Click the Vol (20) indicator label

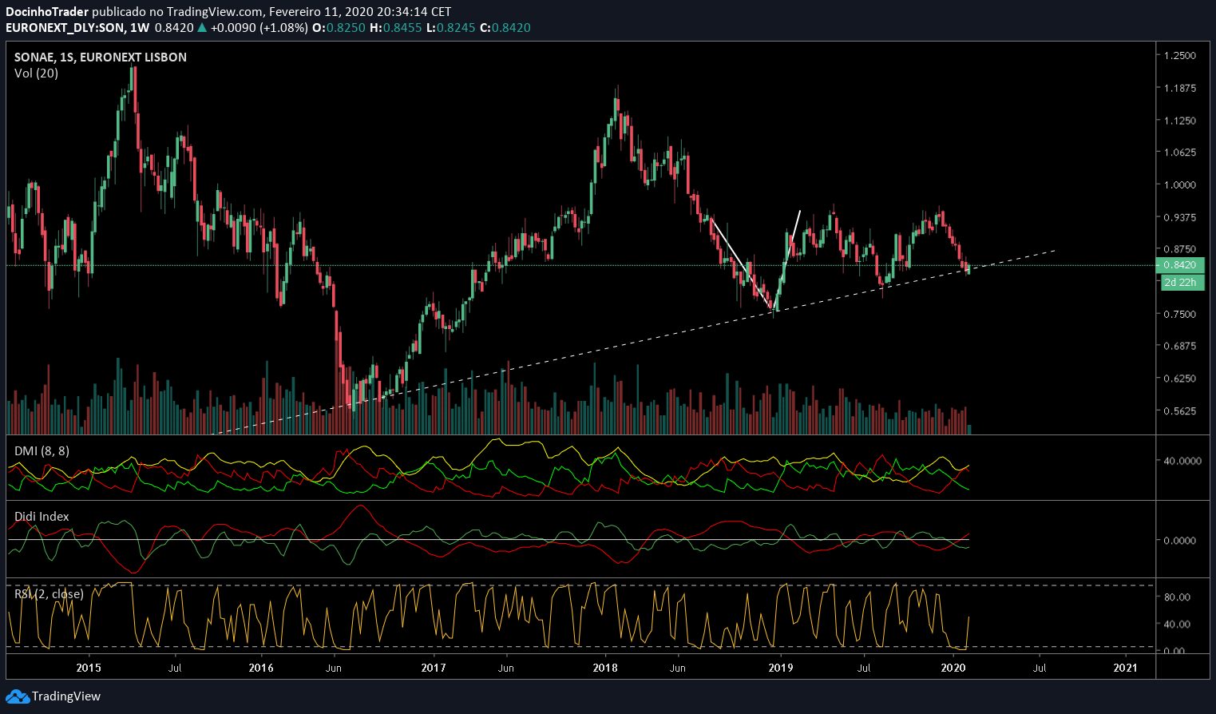pos(36,73)
